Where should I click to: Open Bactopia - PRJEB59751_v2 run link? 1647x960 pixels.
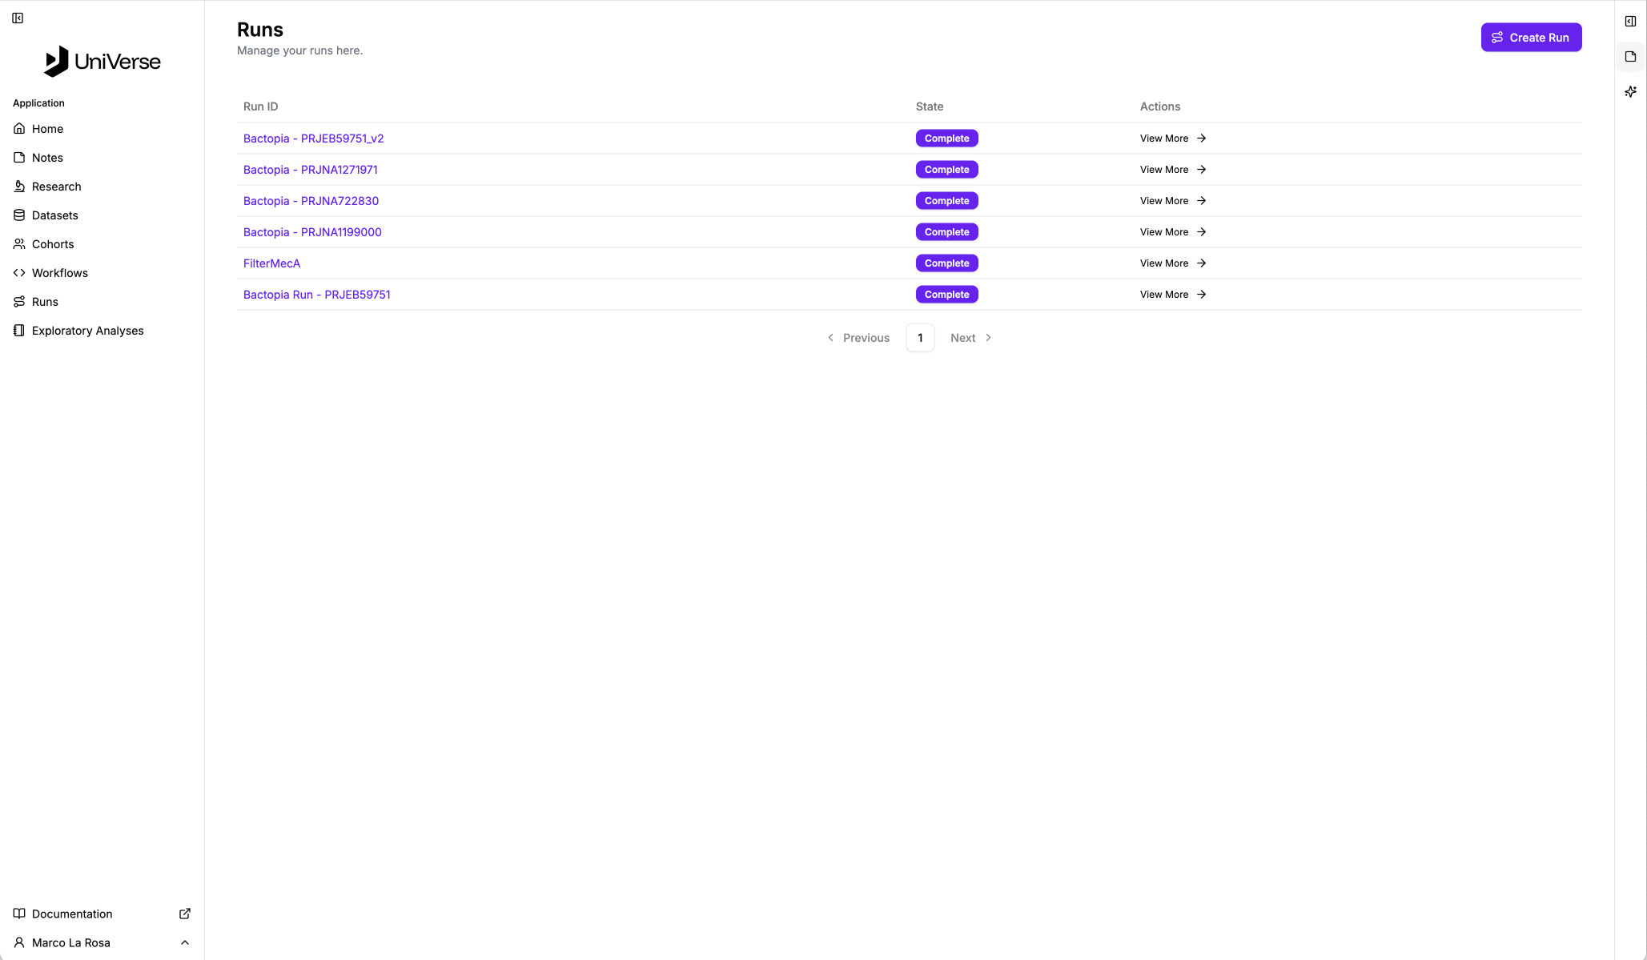[x=313, y=139]
